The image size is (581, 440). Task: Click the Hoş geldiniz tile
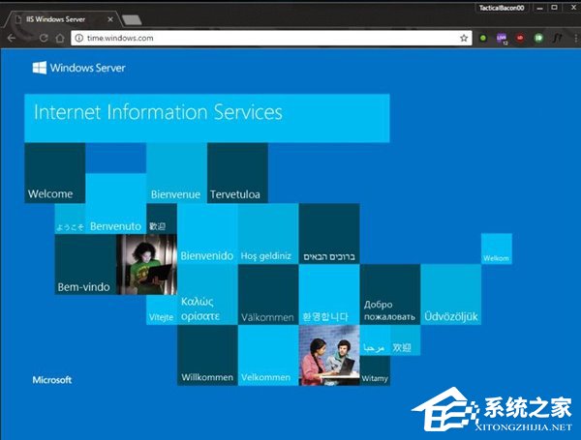[x=268, y=234]
